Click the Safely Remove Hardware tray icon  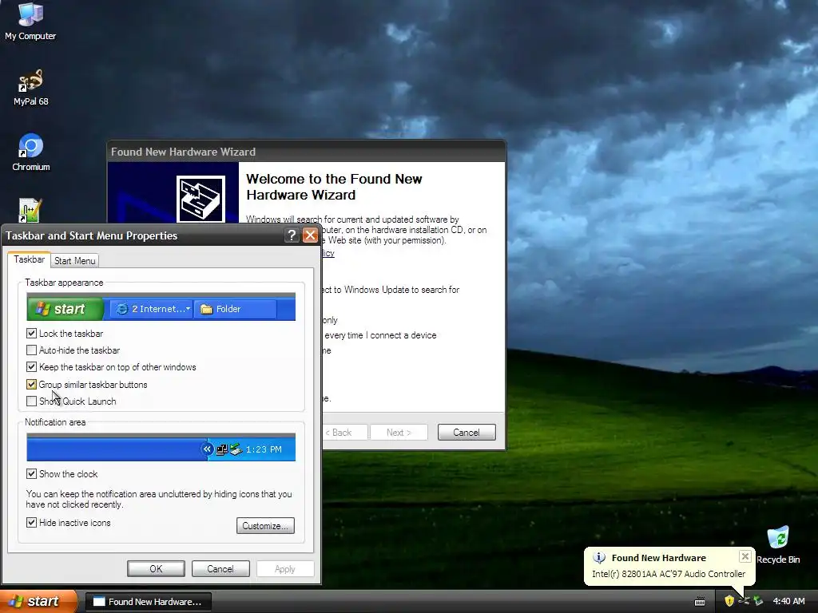(x=758, y=601)
